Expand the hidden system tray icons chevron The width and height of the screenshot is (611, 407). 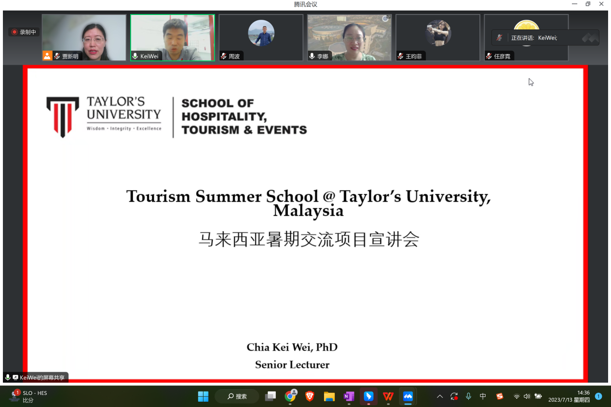point(440,396)
